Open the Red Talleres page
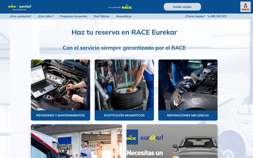Image resolution: width=253 pixels, height=158 pixels. [x=102, y=16]
